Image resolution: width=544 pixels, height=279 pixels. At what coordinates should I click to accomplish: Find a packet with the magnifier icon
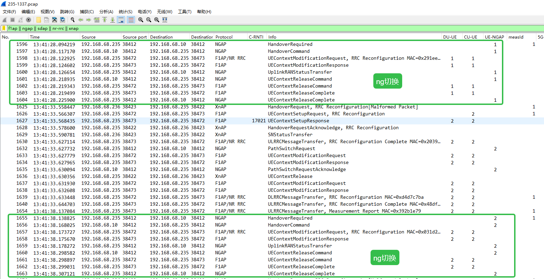pyautogui.click(x=73, y=20)
